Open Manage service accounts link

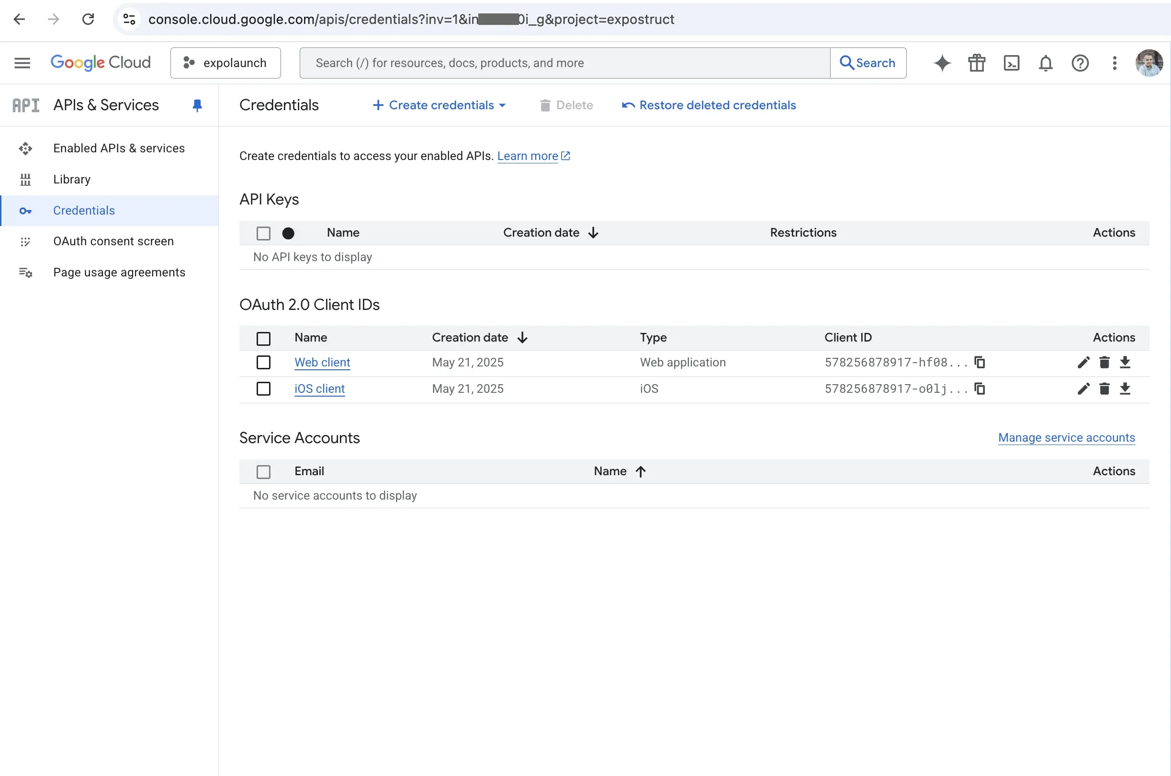coord(1066,437)
